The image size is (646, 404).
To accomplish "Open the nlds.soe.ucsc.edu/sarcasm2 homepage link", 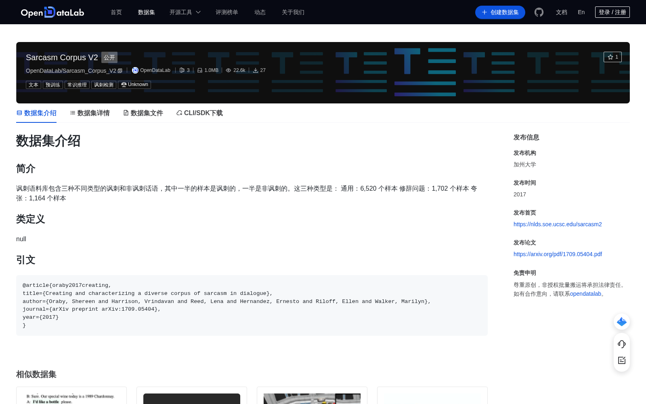I will [x=558, y=224].
